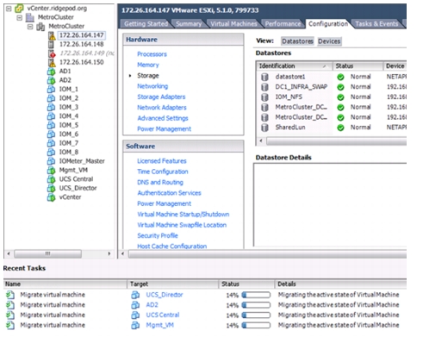Open Virtual Machine Swapfile Location link

click(182, 225)
